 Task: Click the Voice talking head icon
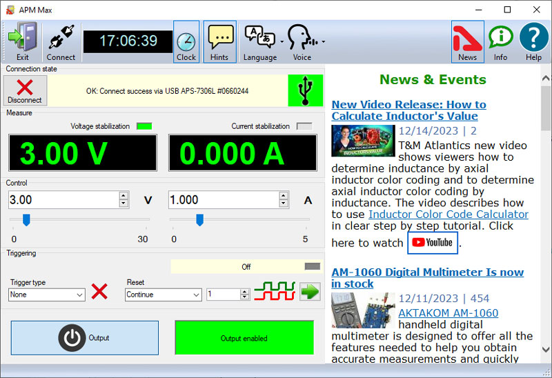(x=302, y=37)
